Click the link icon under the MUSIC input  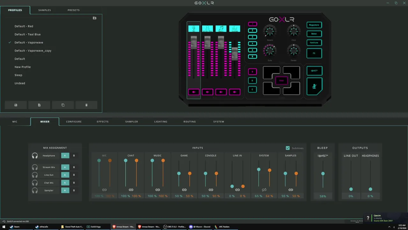point(157,190)
